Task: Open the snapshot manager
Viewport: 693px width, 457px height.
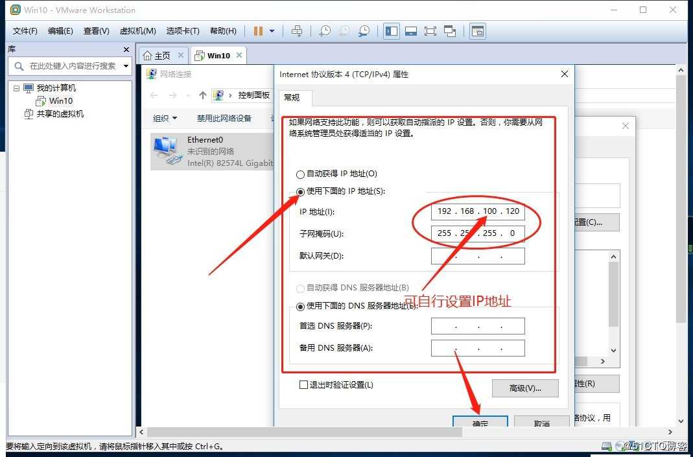Action: coord(364,31)
